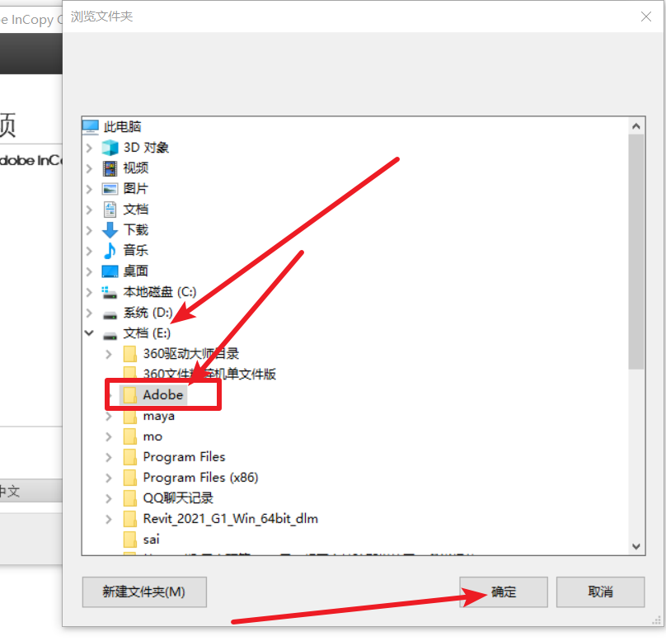Viewport: 666px width, 641px height.
Task: Click the 取消 cancel button
Action: tap(600, 592)
